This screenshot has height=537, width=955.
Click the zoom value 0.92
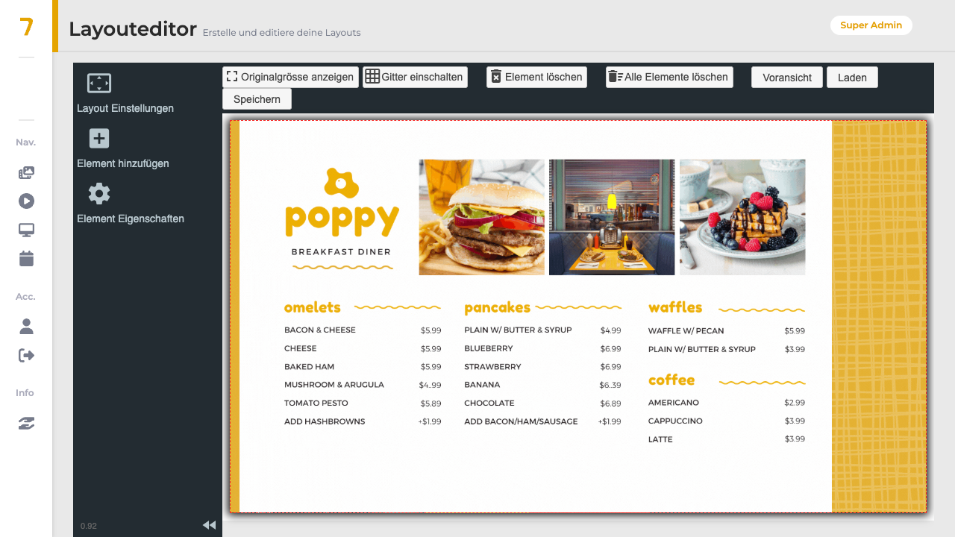click(89, 526)
